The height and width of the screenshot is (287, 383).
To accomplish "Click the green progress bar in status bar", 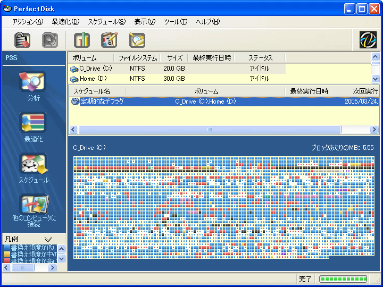I will pyautogui.click(x=343, y=278).
